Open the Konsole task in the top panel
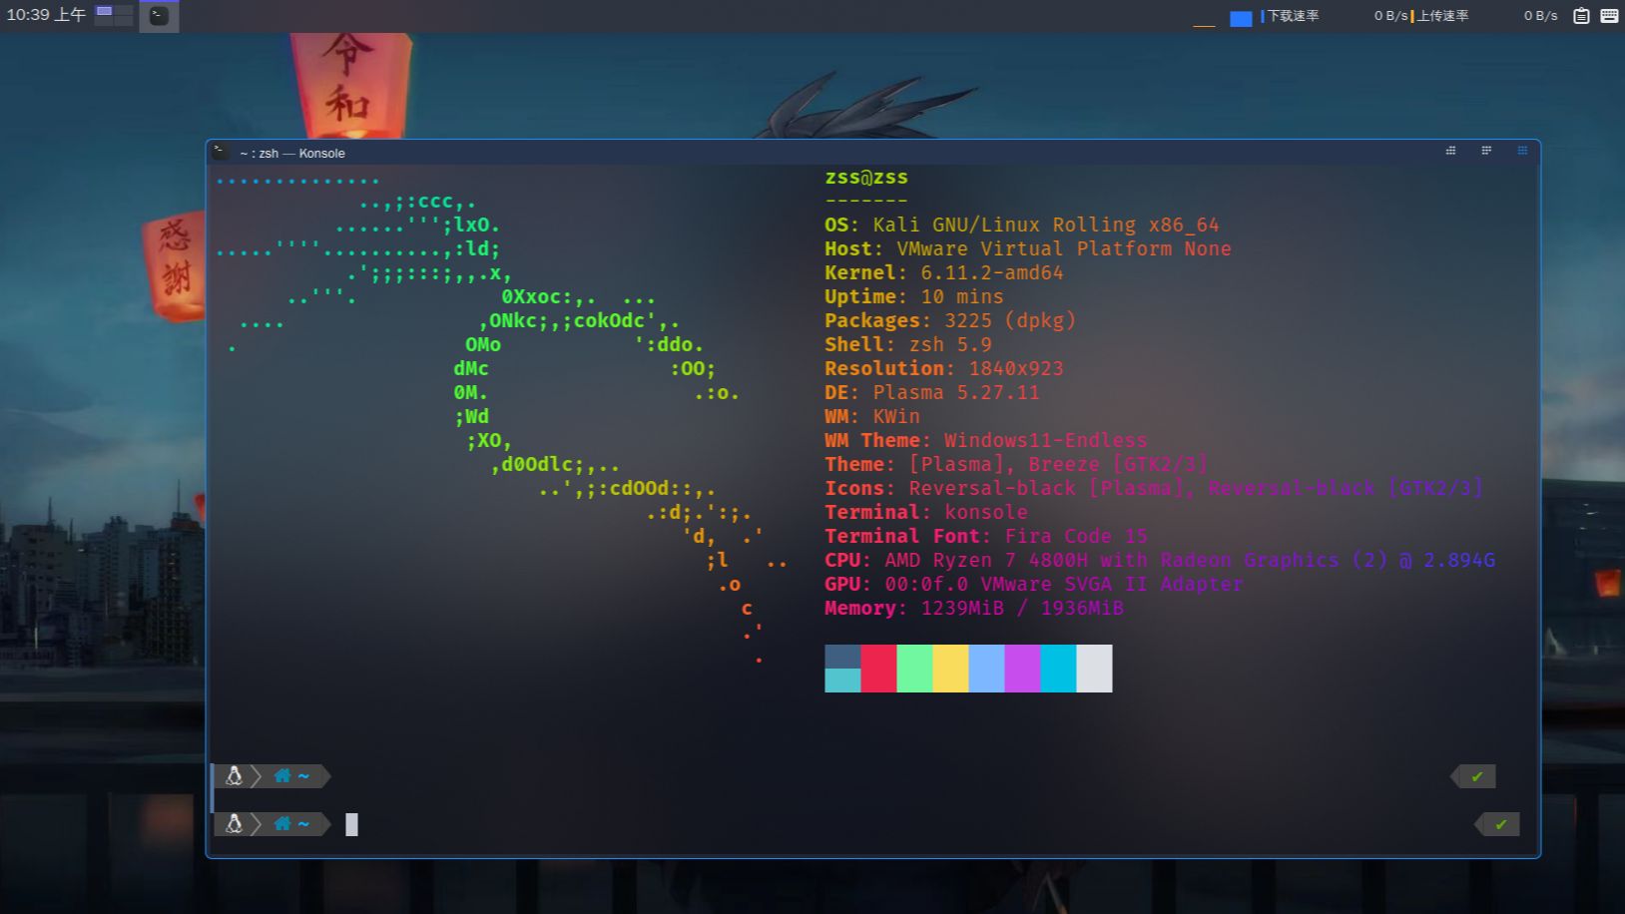Image resolution: width=1625 pixels, height=914 pixels. 159,16
